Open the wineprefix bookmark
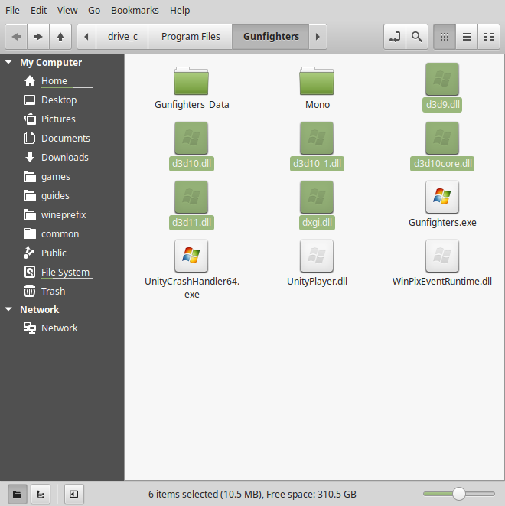This screenshot has width=505, height=506. (x=62, y=214)
